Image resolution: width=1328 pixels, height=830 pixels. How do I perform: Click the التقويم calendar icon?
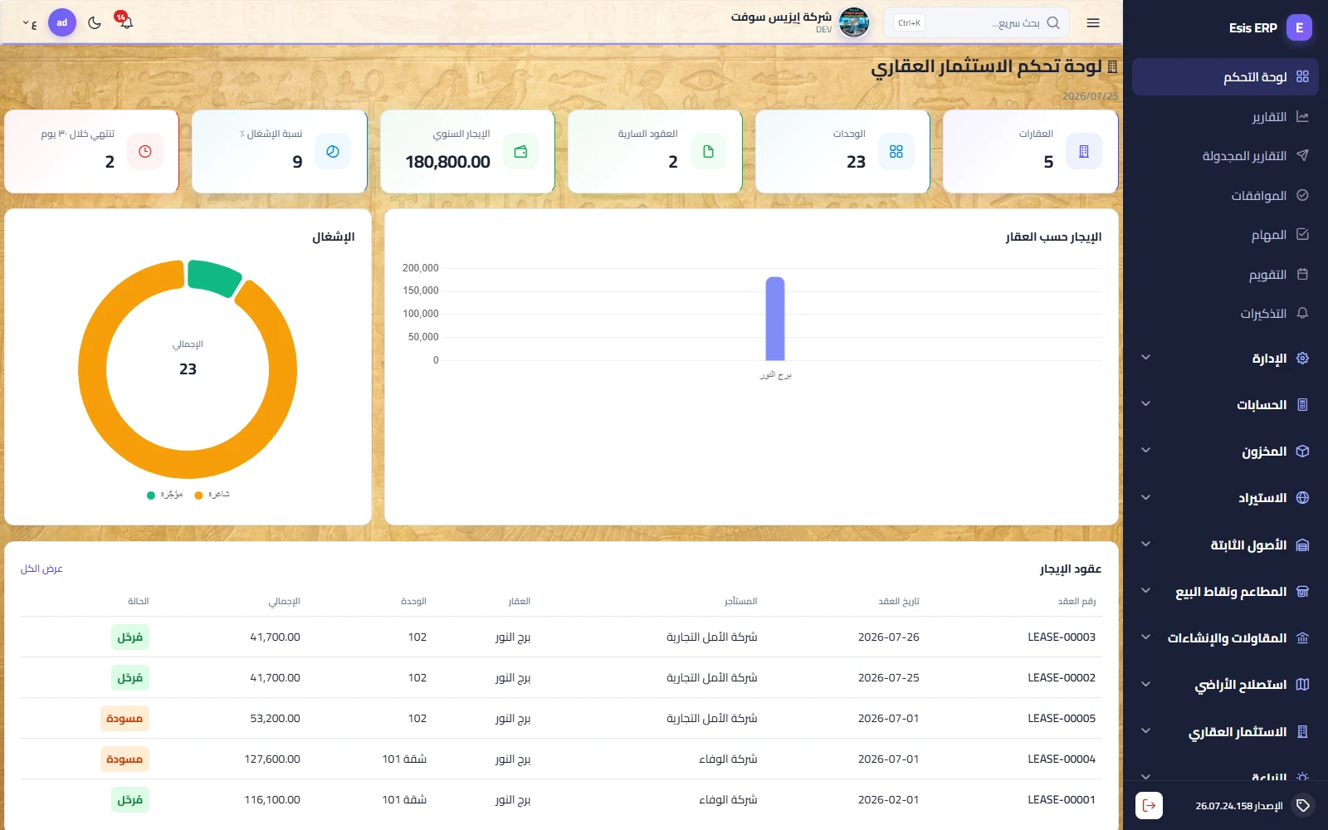point(1302,274)
